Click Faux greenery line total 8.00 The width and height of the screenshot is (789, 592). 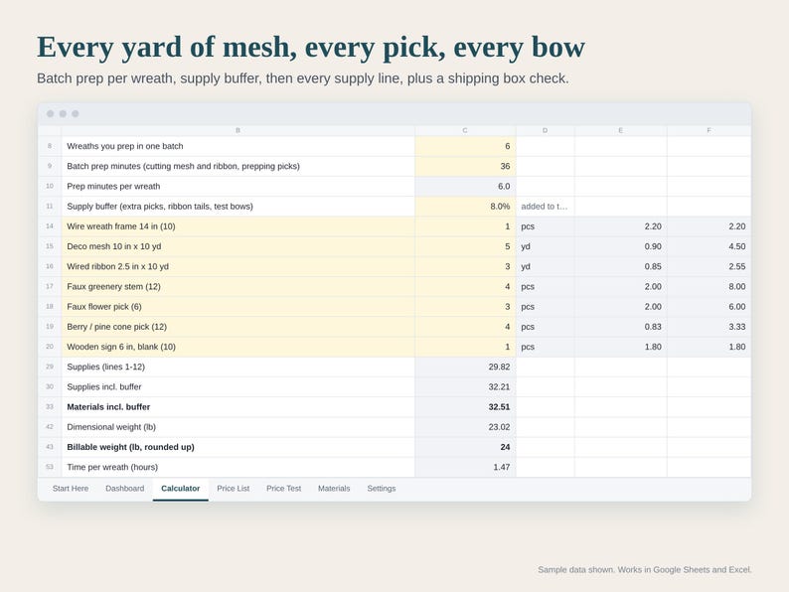point(709,287)
